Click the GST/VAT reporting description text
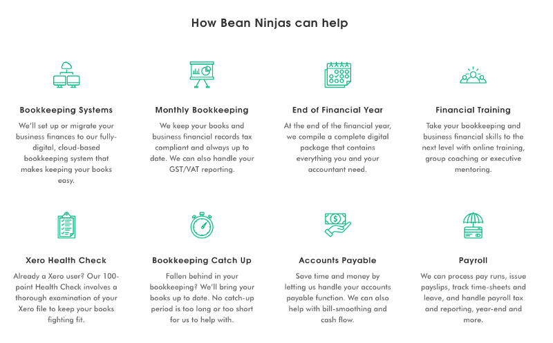 pyautogui.click(x=202, y=169)
